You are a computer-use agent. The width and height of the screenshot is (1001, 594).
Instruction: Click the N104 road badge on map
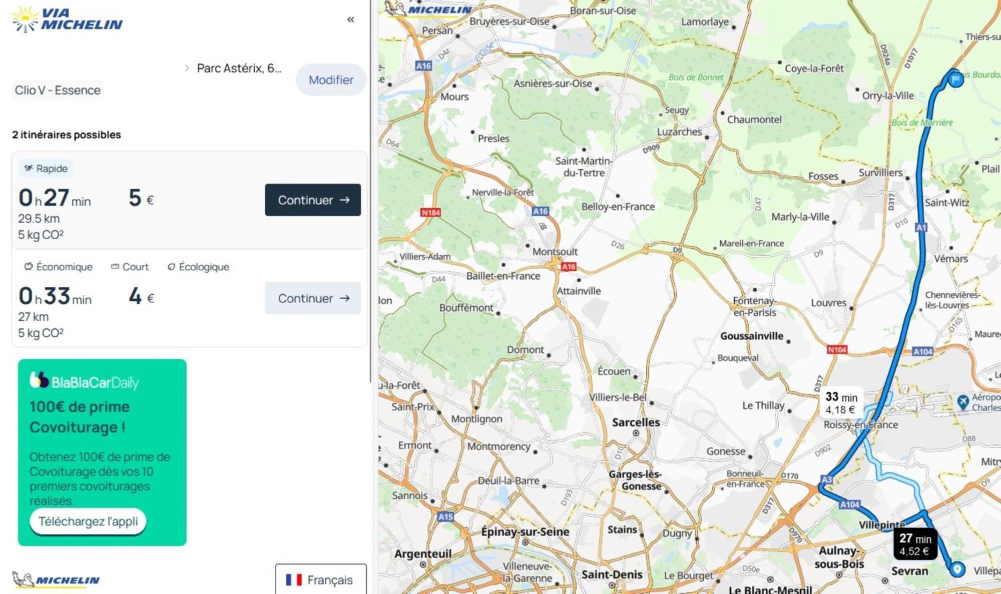pos(837,350)
